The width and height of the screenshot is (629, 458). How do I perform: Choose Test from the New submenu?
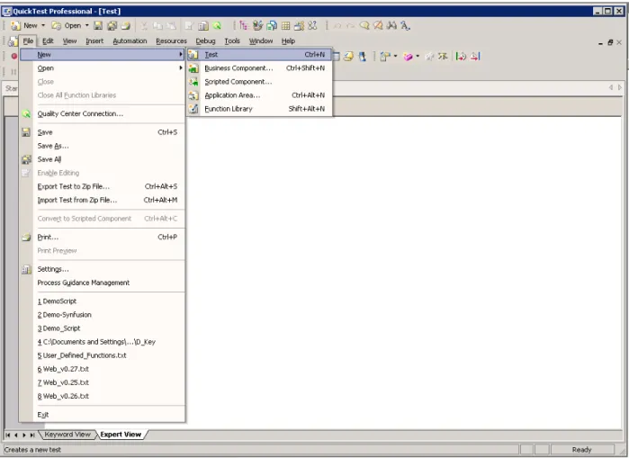click(x=259, y=55)
